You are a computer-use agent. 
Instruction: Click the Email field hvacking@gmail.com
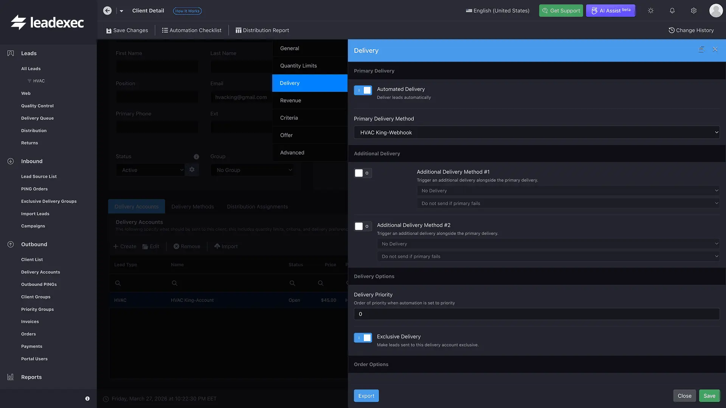click(x=241, y=97)
